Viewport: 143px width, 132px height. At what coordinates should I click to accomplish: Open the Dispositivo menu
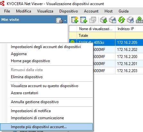pos(69,11)
